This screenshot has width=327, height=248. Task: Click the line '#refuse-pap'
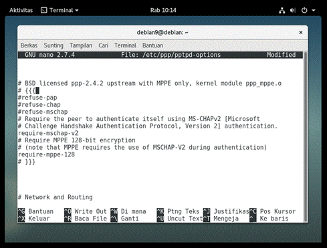pyautogui.click(x=37, y=98)
